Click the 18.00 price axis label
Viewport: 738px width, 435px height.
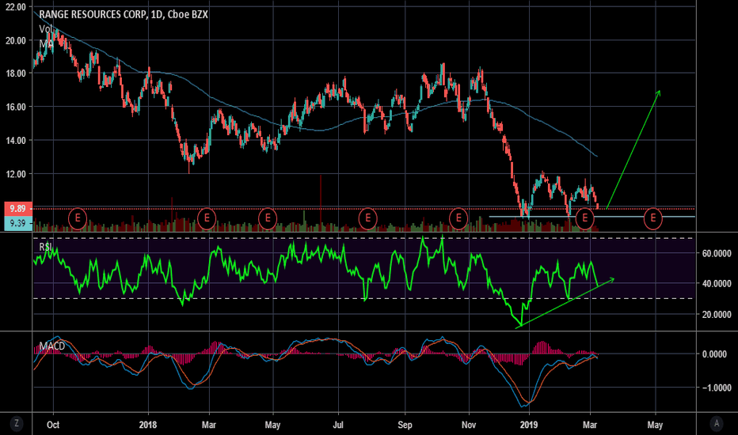click(16, 74)
